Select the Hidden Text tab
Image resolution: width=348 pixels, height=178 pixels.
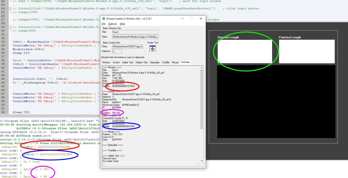point(142,62)
